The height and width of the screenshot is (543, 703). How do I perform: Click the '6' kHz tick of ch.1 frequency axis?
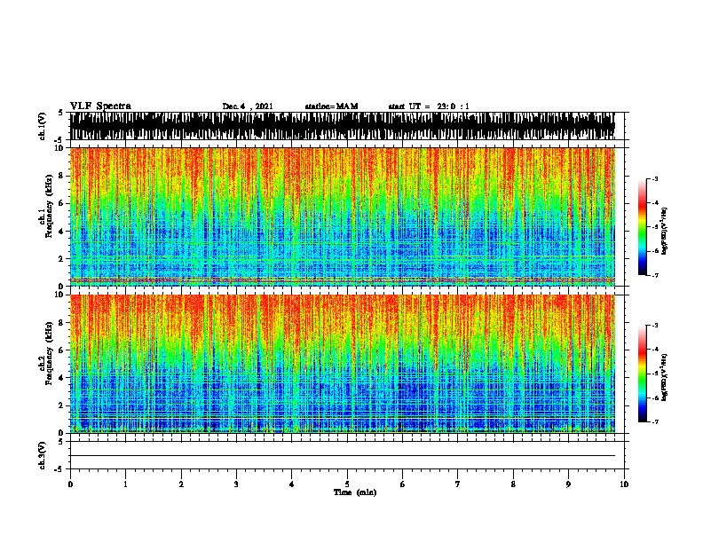pyautogui.click(x=62, y=203)
